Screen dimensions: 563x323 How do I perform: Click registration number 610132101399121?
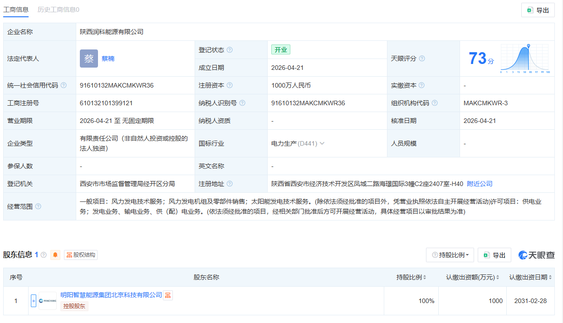106,103
